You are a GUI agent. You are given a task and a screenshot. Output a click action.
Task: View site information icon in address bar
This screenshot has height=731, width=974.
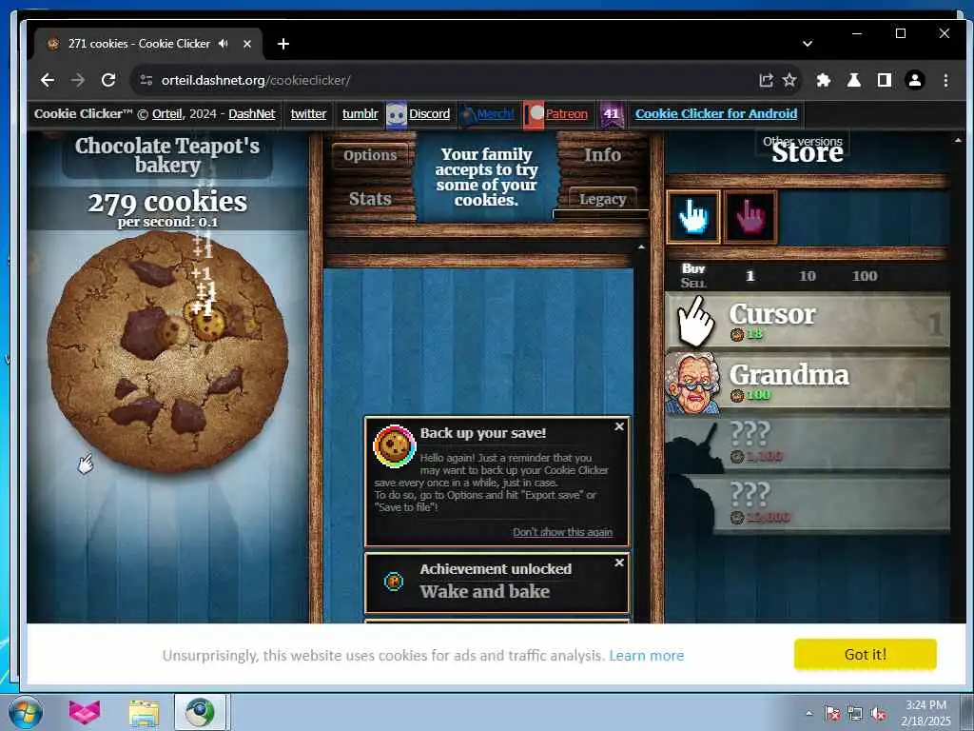point(146,80)
